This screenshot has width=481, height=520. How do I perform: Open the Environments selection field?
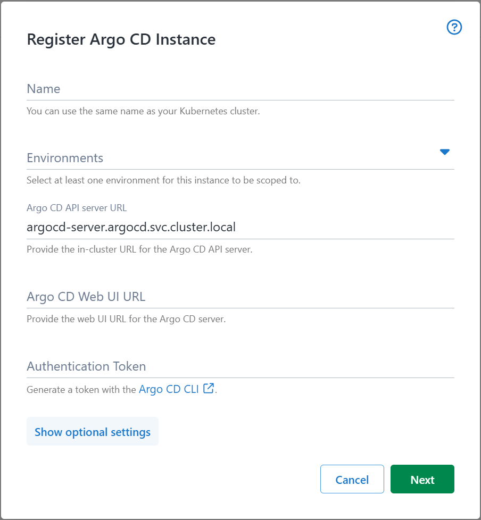229,158
